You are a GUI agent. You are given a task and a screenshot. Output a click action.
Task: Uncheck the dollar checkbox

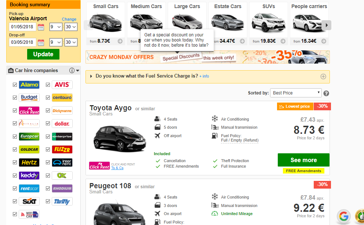48,124
